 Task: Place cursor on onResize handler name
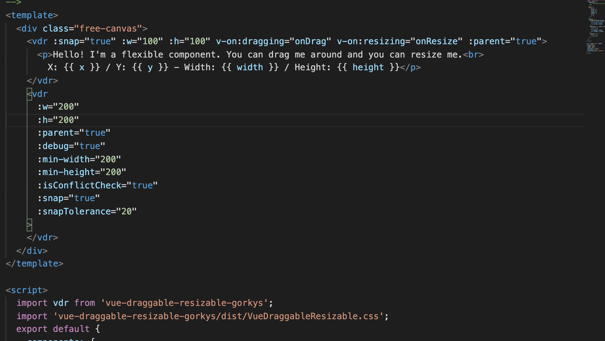click(x=436, y=41)
